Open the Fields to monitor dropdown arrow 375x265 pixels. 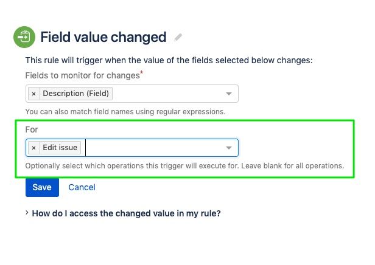click(229, 94)
